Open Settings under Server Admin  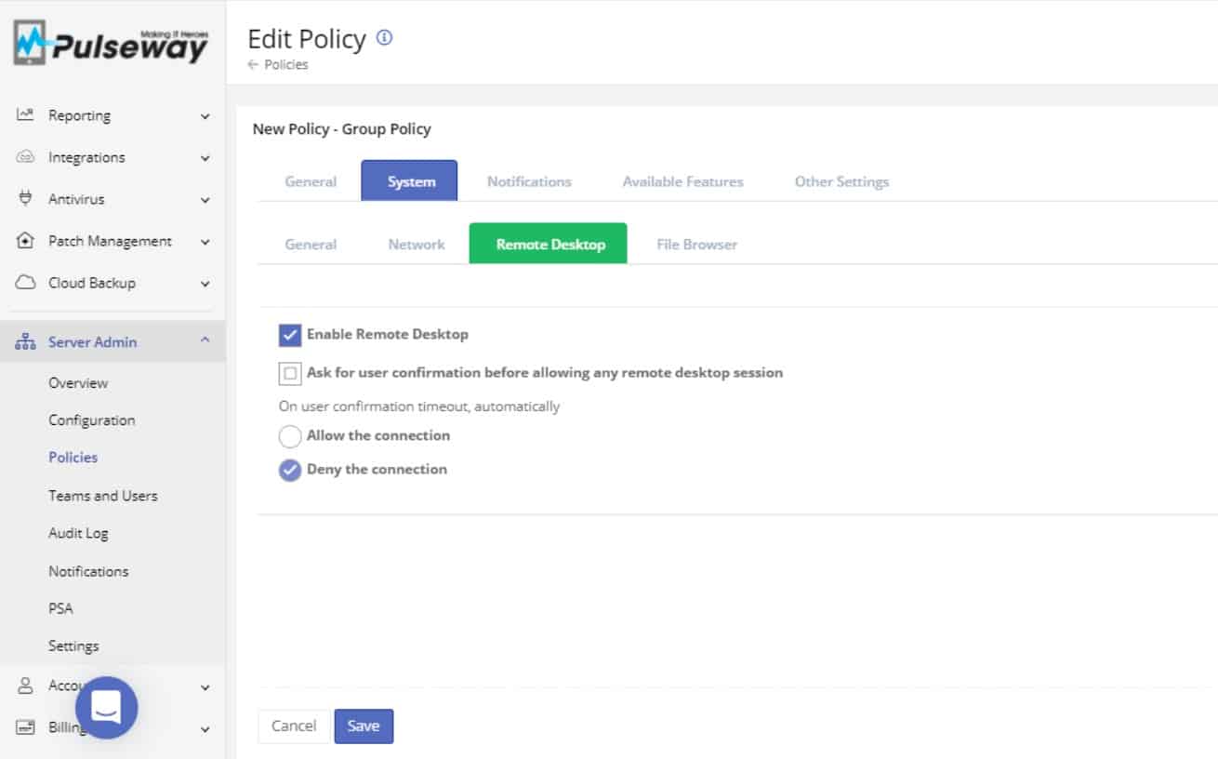tap(73, 646)
